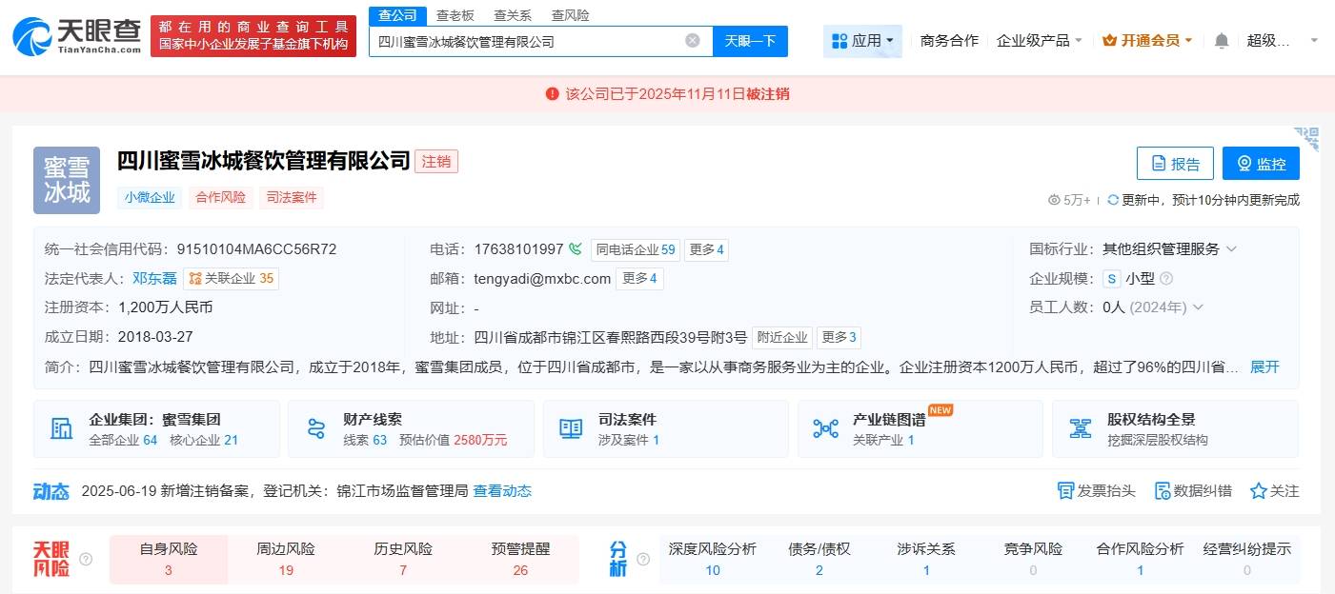Expand the 员工人数 year dropdown
The image size is (1335, 594).
1198,307
